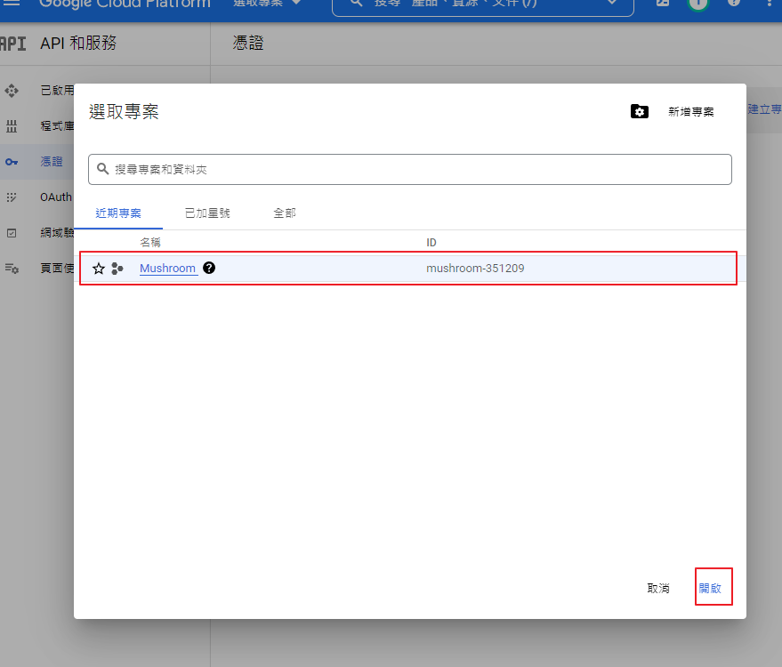Click the 已啟用 sidebar icon
This screenshot has height=667, width=782.
tap(12, 91)
